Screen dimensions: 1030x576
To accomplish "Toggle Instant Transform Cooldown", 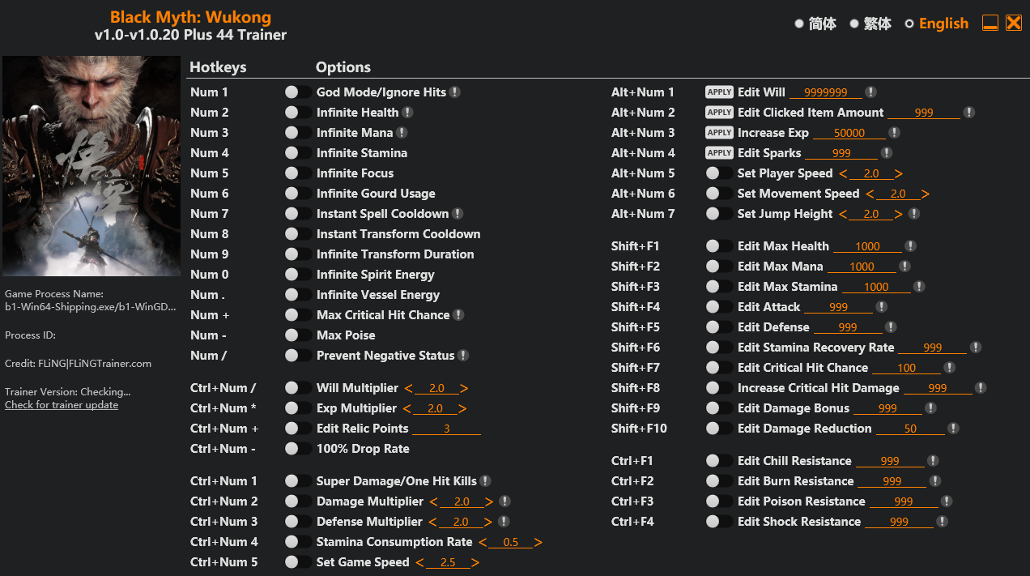I will [298, 234].
